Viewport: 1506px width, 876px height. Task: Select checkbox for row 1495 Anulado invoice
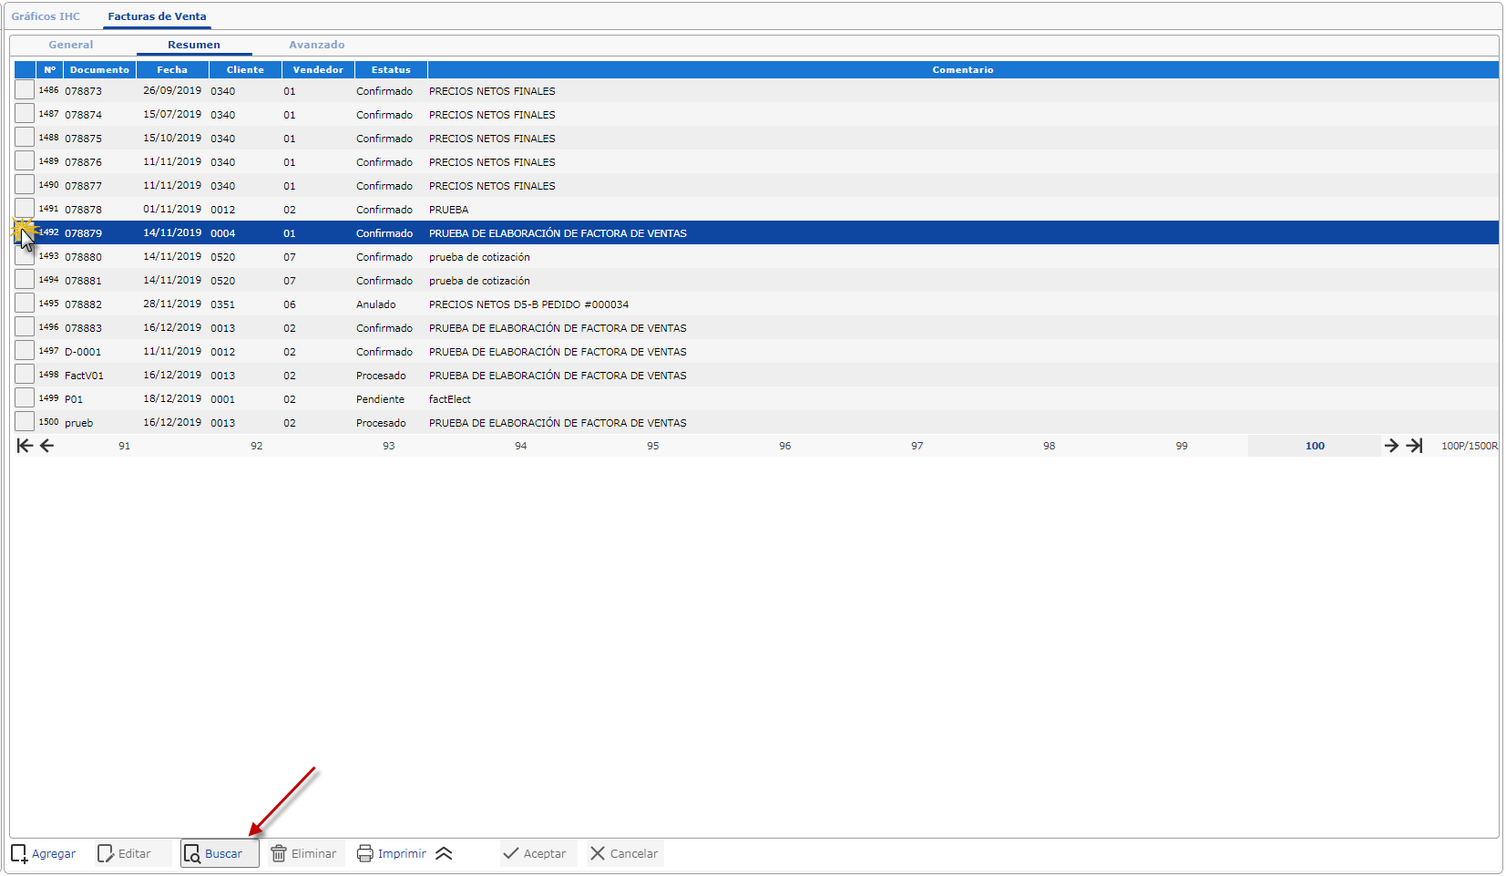(25, 303)
